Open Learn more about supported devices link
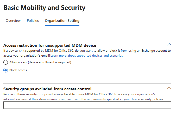This screenshot has height=114, width=176. pyautogui.click(x=87, y=56)
